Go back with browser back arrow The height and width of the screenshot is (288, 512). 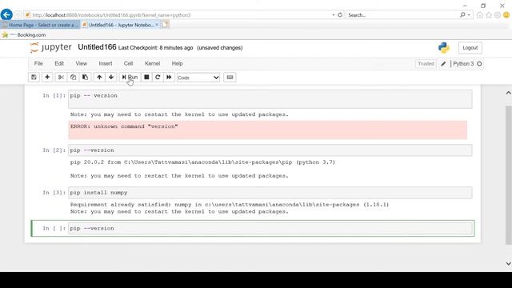coord(6,14)
